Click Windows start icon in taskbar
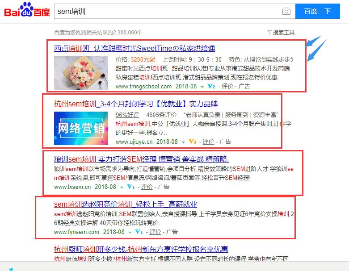The height and width of the screenshot is (271, 349). click(11, 270)
